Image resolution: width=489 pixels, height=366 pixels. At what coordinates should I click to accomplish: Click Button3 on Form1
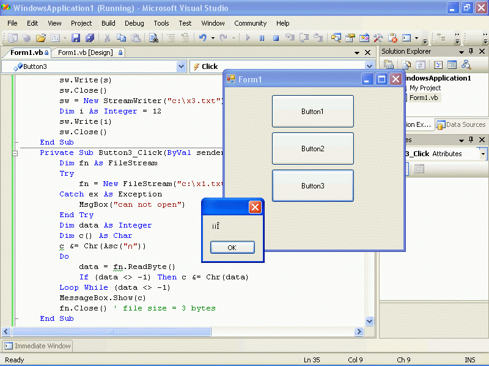coord(313,186)
